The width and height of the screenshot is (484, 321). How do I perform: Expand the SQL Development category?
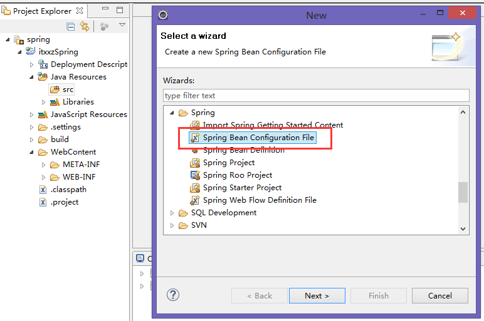pos(172,213)
